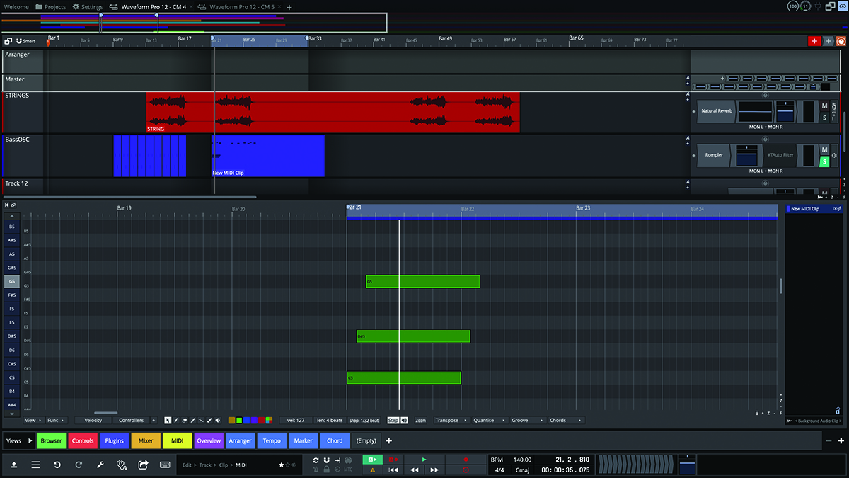This screenshot has width=849, height=478.
Task: Open the Browser view
Action: (51, 440)
